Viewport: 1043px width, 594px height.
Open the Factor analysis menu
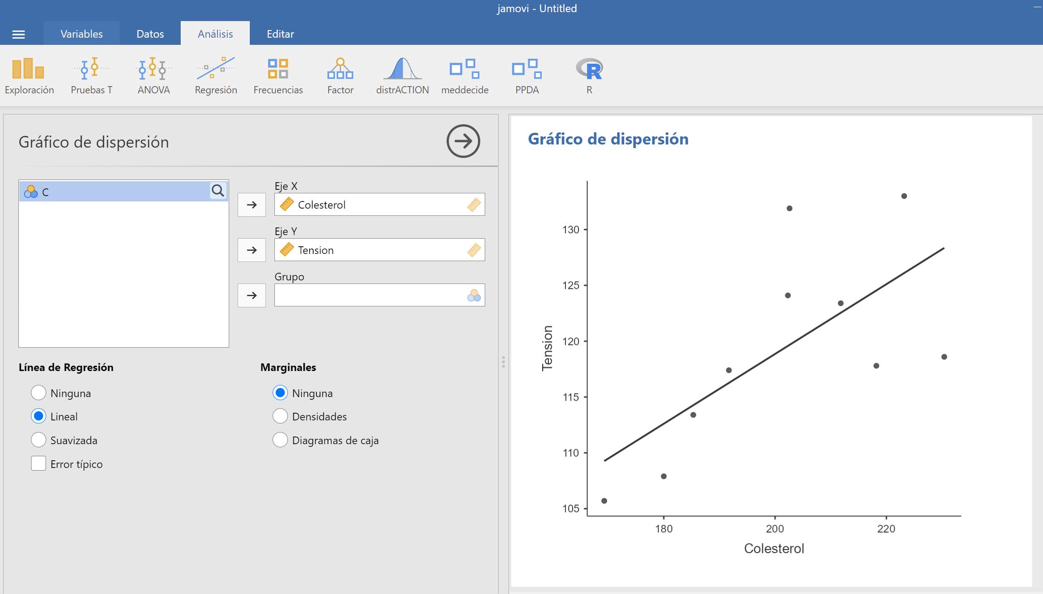click(340, 76)
